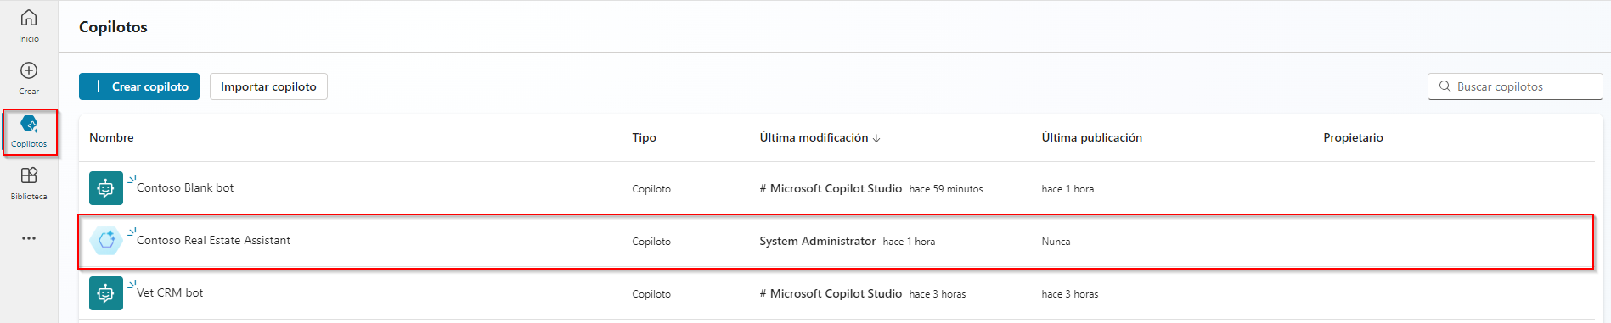The height and width of the screenshot is (323, 1611).
Task: Sort by Propietario column header
Action: click(1353, 137)
